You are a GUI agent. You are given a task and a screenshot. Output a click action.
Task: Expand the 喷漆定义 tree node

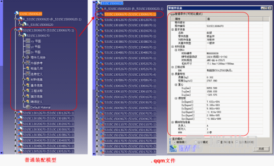tap(24, 101)
